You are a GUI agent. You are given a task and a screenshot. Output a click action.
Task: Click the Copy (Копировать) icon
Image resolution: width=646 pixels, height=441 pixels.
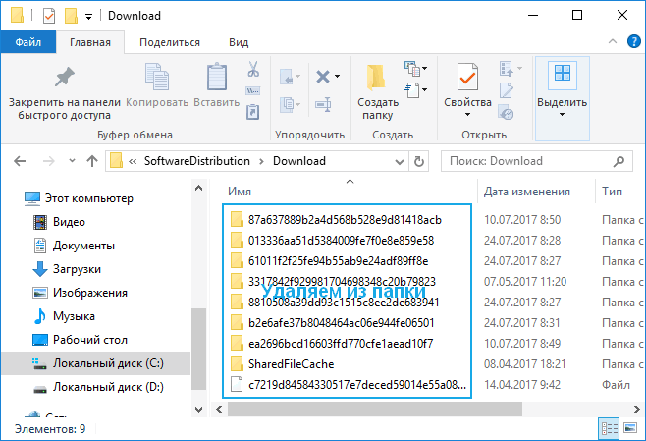point(157,78)
